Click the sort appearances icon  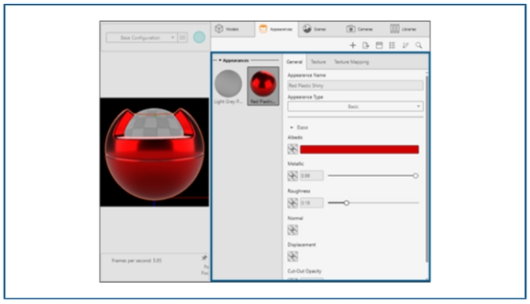(405, 45)
